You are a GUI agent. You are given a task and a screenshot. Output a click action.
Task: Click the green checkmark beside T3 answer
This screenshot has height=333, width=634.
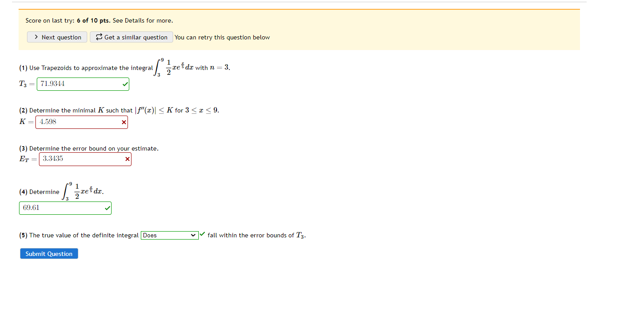[x=124, y=84]
